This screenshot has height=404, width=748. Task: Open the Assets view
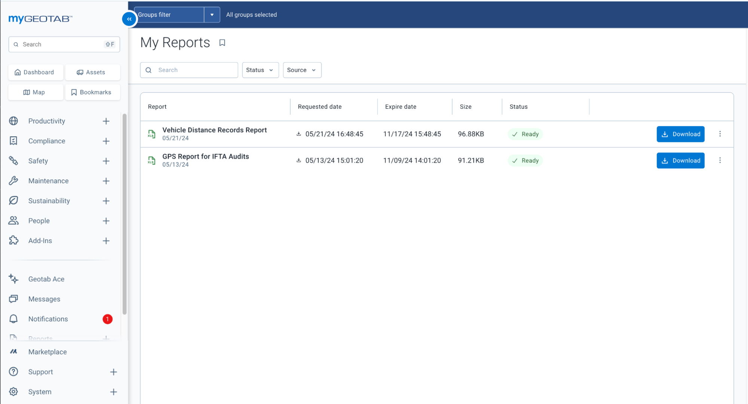coord(92,72)
